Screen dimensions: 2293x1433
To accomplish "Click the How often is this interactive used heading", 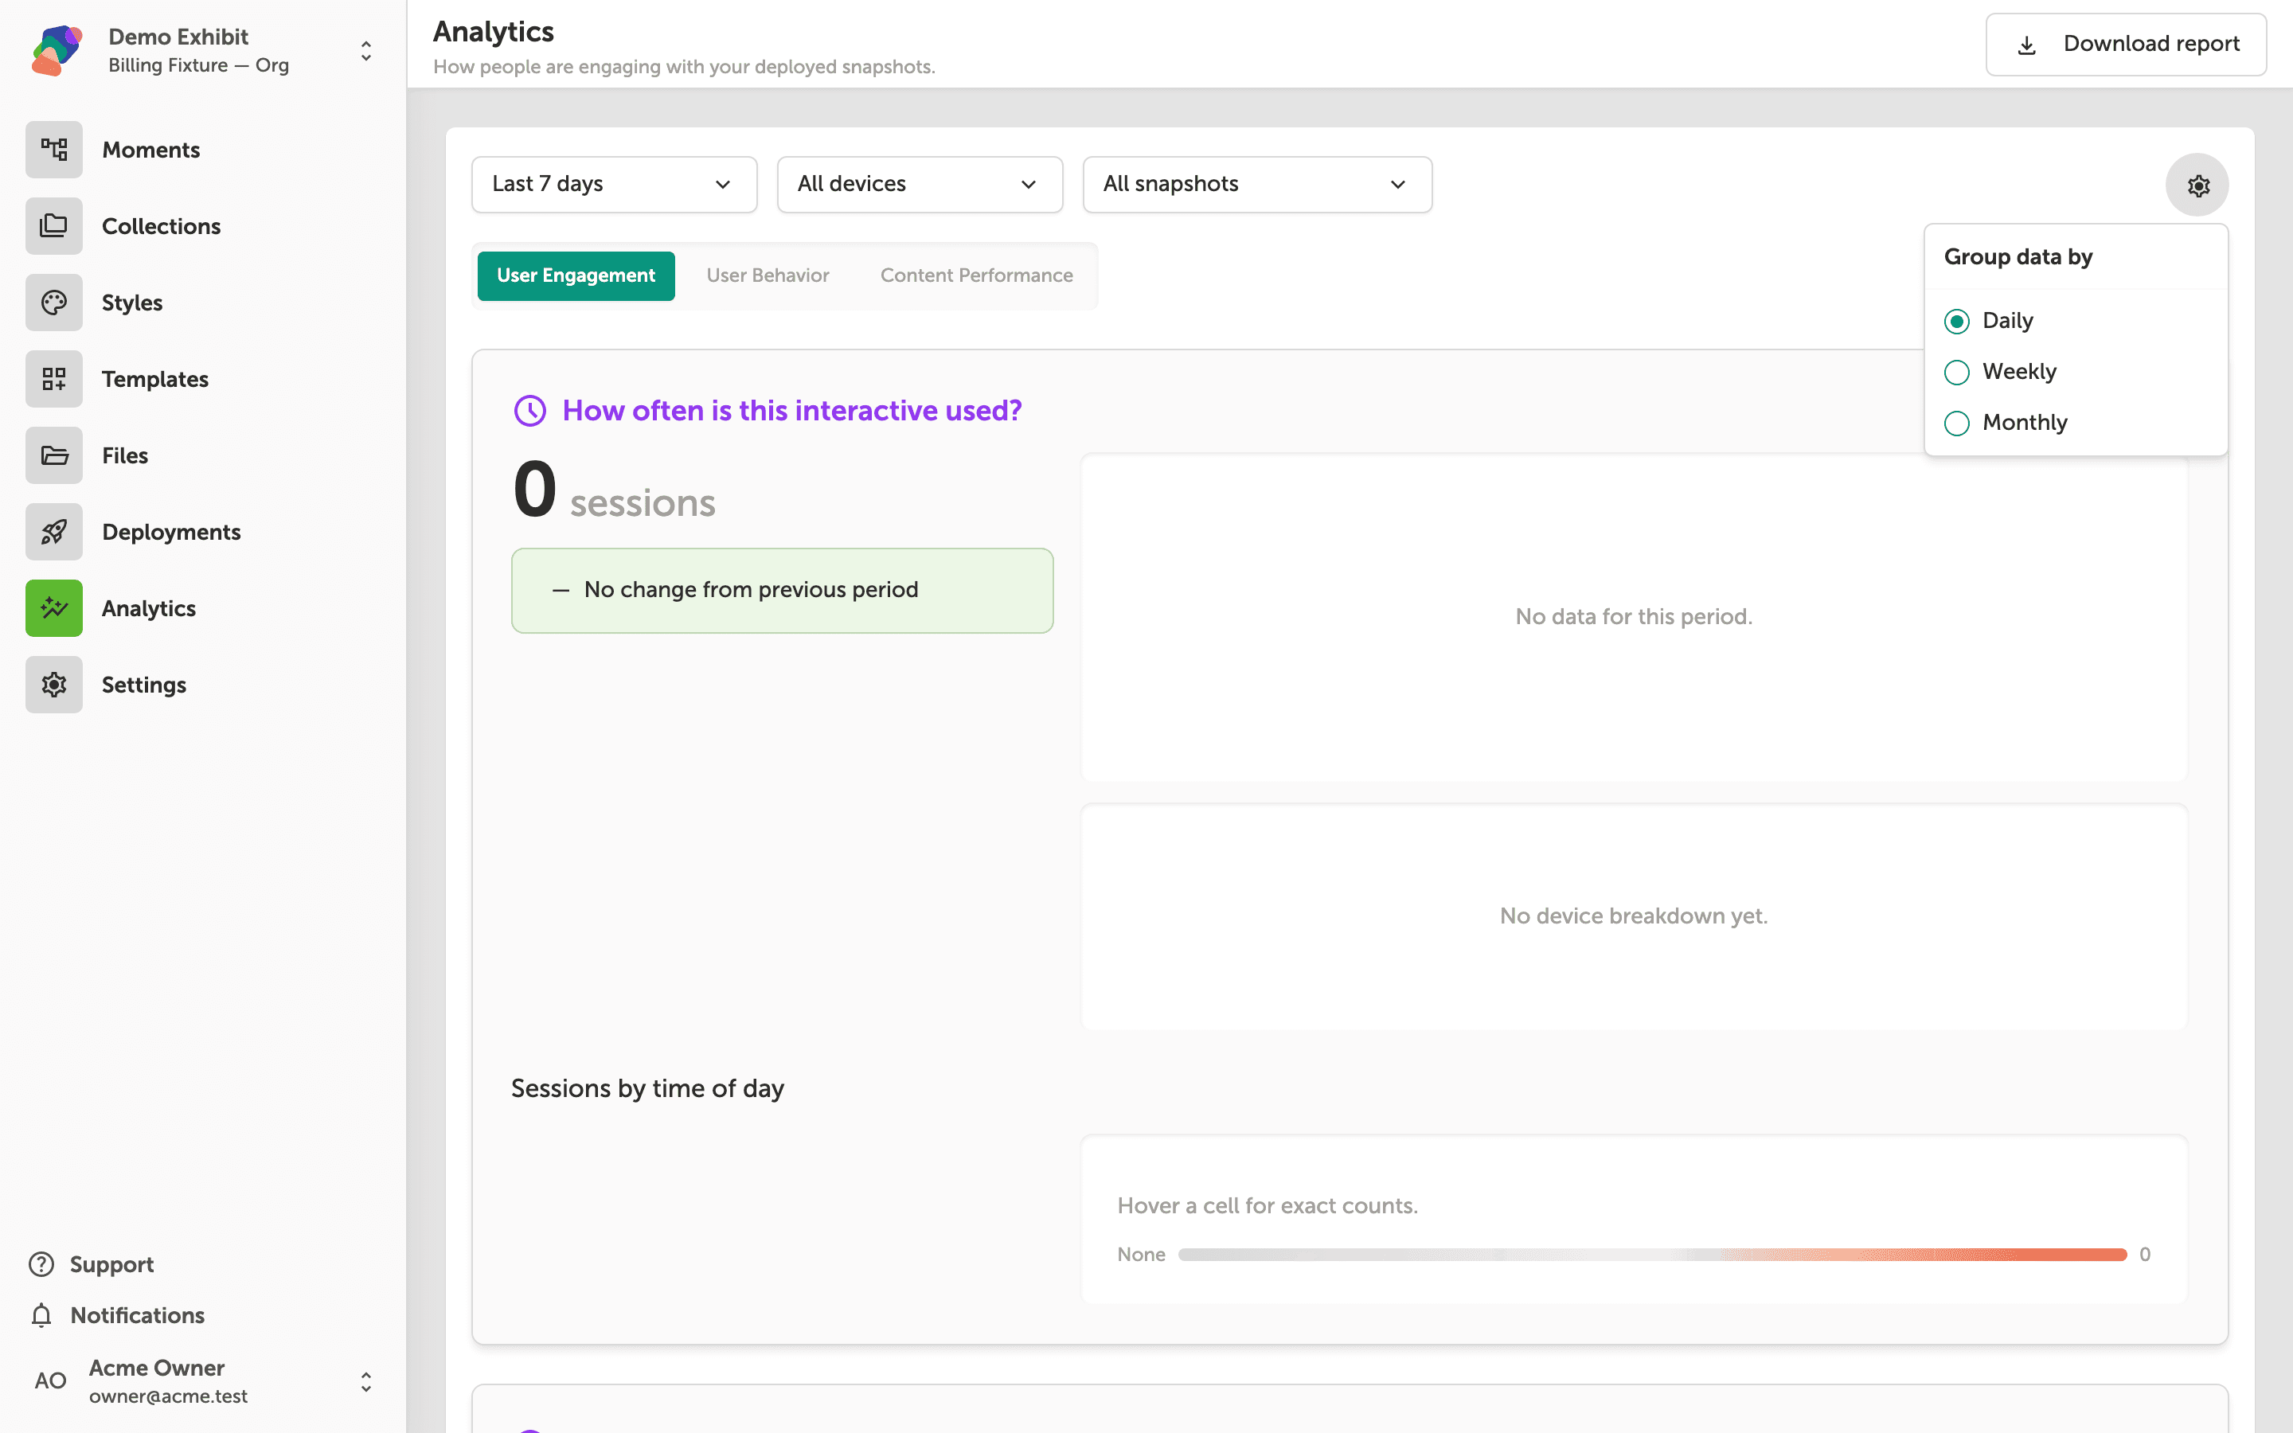I will [792, 410].
